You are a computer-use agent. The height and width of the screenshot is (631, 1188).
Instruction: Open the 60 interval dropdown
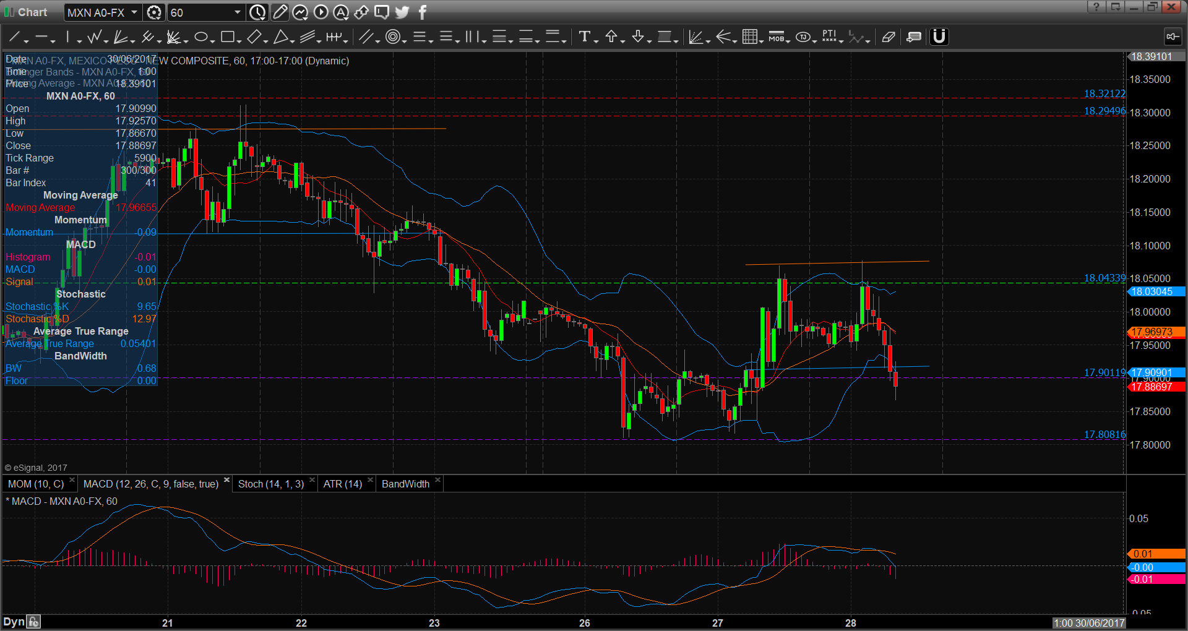click(237, 12)
